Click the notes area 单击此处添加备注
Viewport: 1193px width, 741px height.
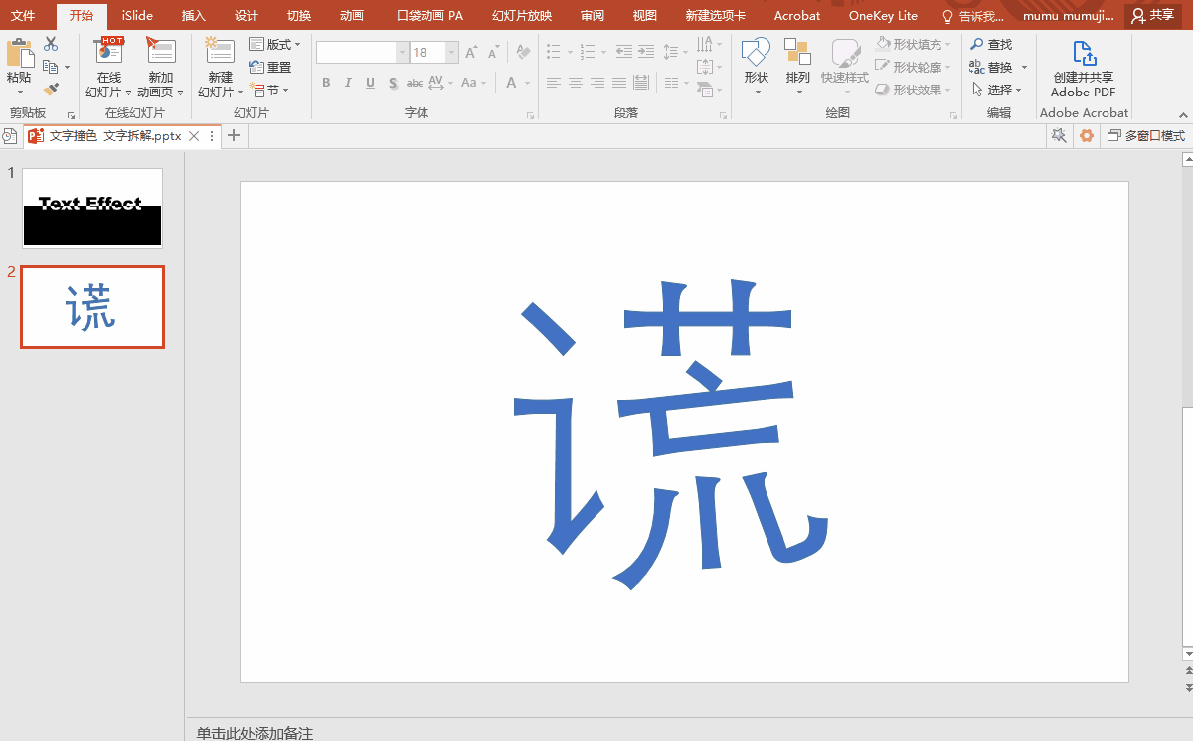(255, 733)
